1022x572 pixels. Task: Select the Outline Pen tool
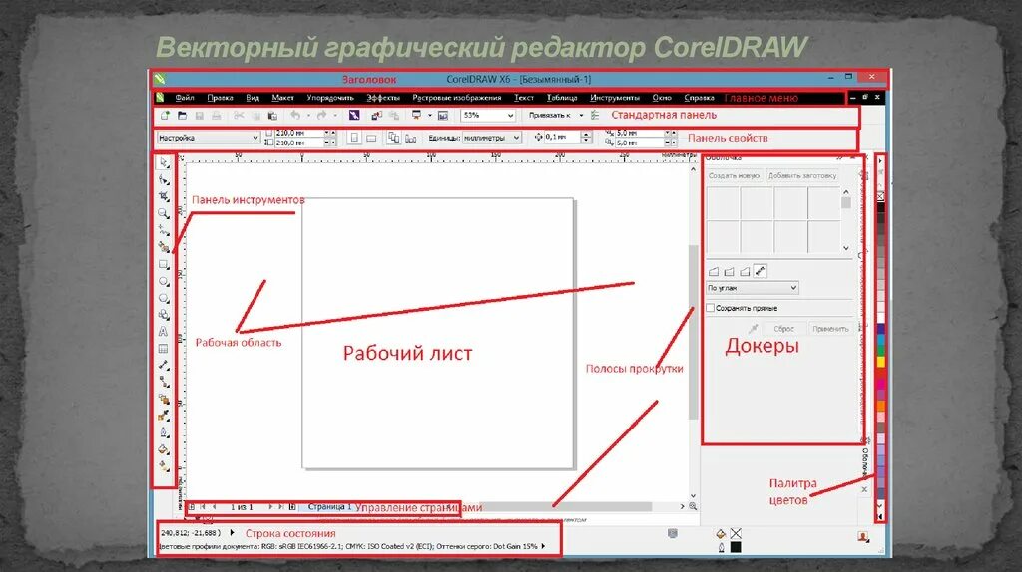click(164, 432)
